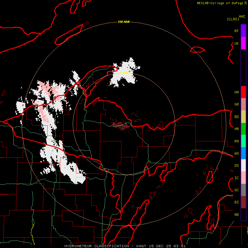Click the 'WS' legend label

tap(236, 153)
